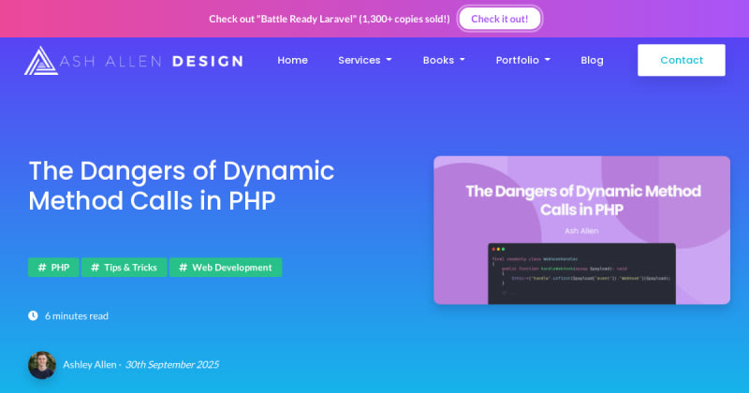Click the article heading about Dynamic Method Calls
The height and width of the screenshot is (393, 749).
point(182,186)
